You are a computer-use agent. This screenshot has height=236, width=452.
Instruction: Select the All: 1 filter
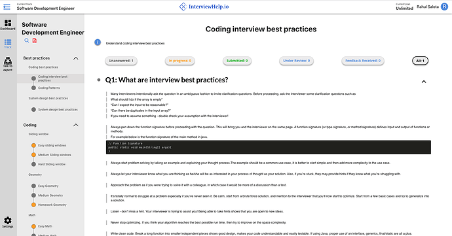[x=420, y=61]
